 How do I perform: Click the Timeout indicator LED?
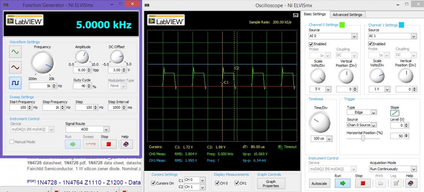[x=280, y=147]
